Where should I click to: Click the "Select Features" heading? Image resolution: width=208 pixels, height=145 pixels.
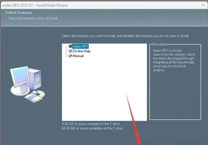[19, 13]
